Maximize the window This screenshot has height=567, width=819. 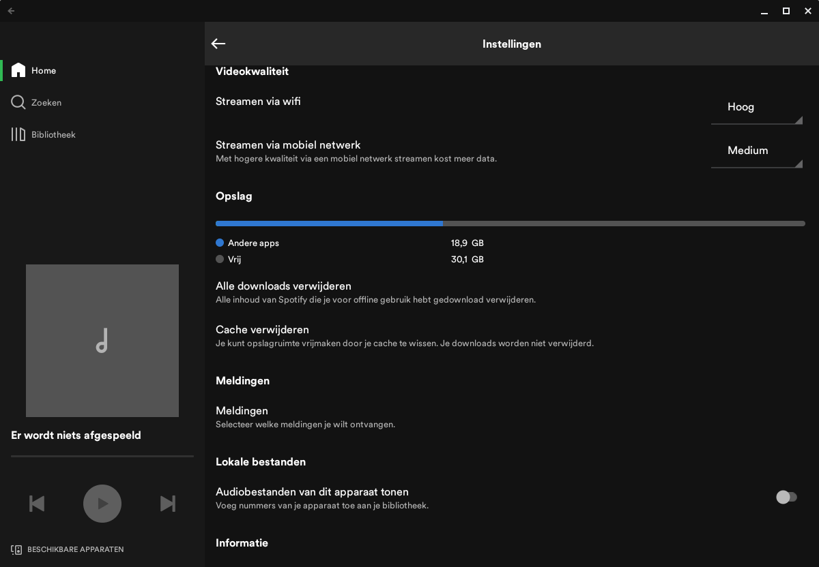click(x=786, y=11)
